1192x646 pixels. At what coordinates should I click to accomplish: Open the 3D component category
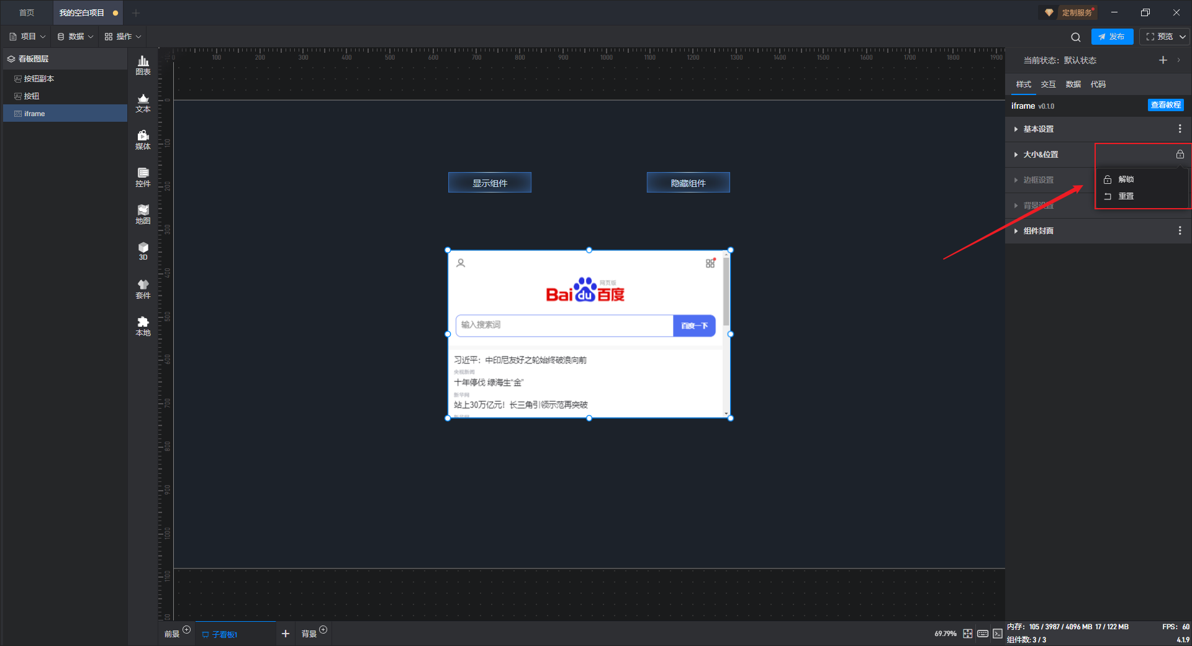pyautogui.click(x=143, y=251)
